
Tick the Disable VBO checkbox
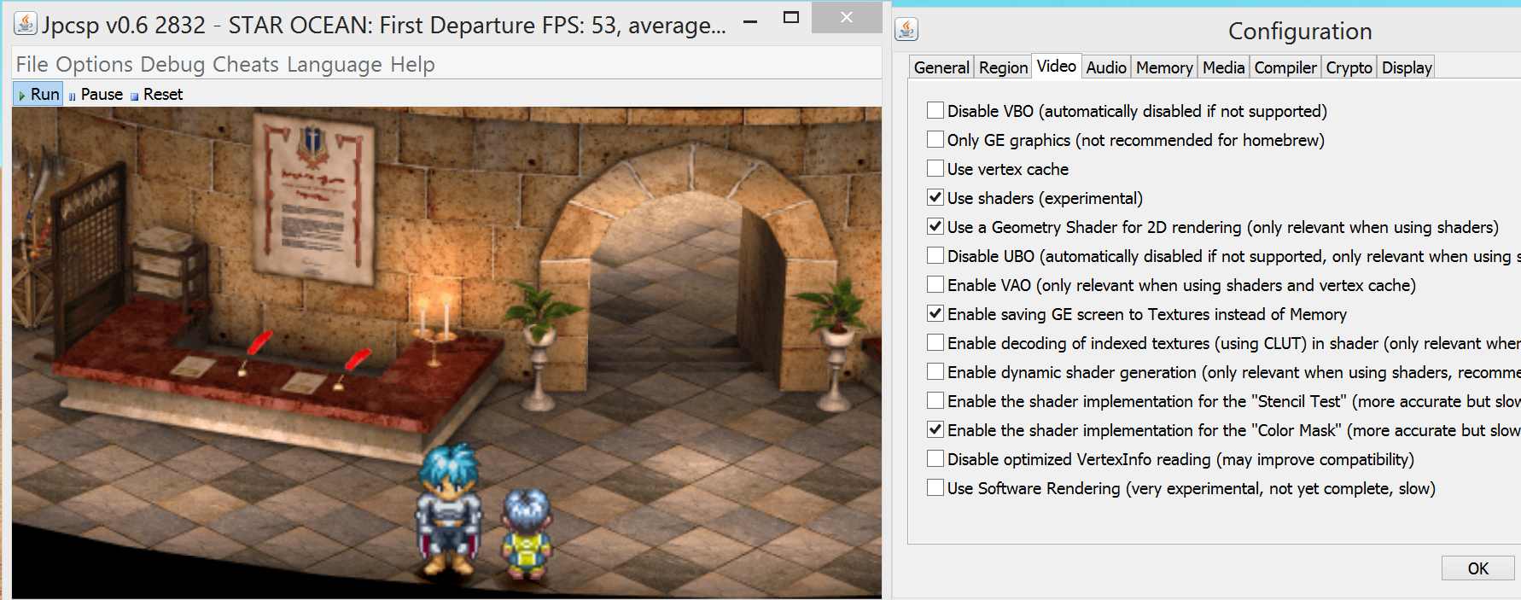coord(935,111)
